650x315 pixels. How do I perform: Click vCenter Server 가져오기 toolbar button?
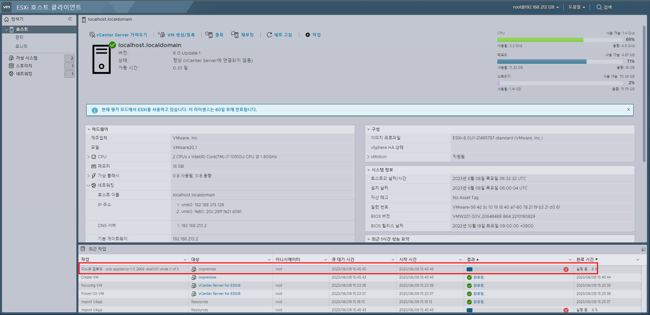(x=118, y=35)
